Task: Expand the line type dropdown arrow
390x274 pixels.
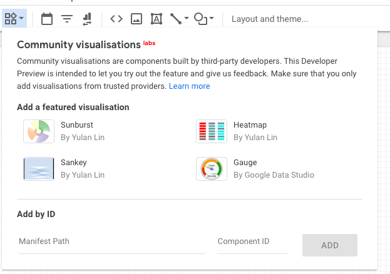Action: coord(187,19)
